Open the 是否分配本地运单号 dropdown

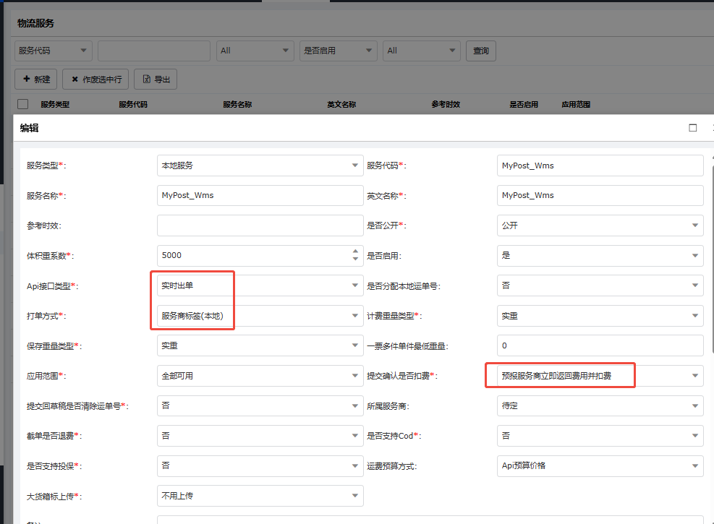click(600, 285)
